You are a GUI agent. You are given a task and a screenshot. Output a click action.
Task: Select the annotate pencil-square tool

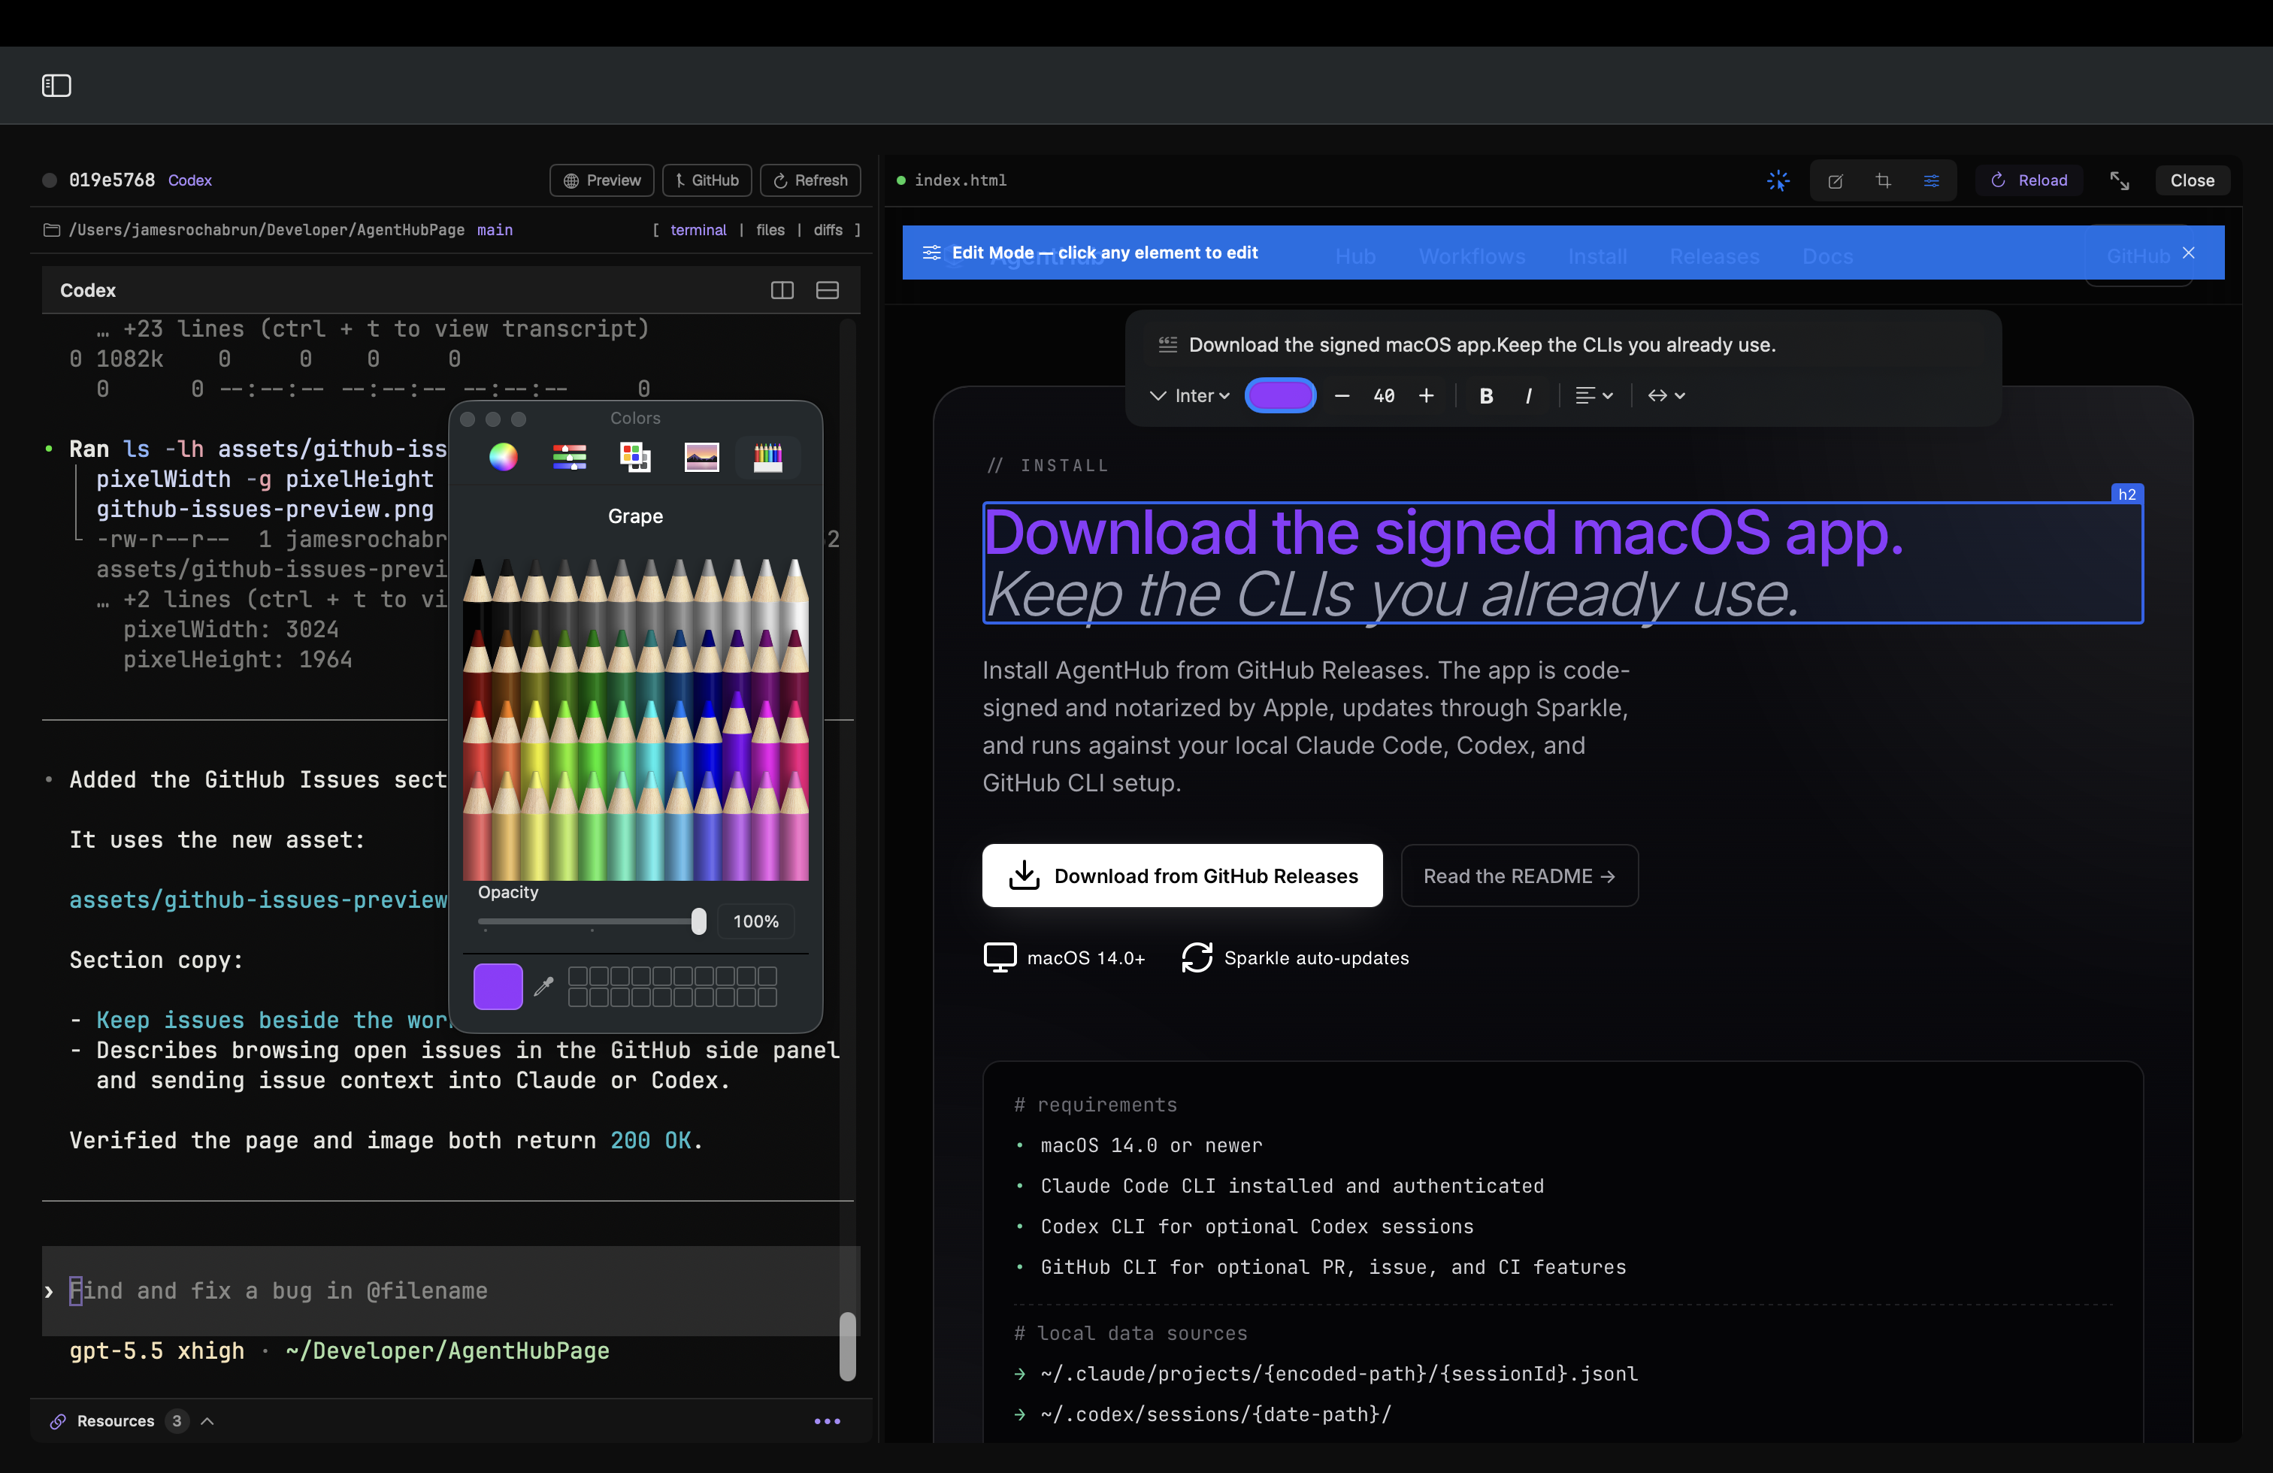tap(1835, 180)
